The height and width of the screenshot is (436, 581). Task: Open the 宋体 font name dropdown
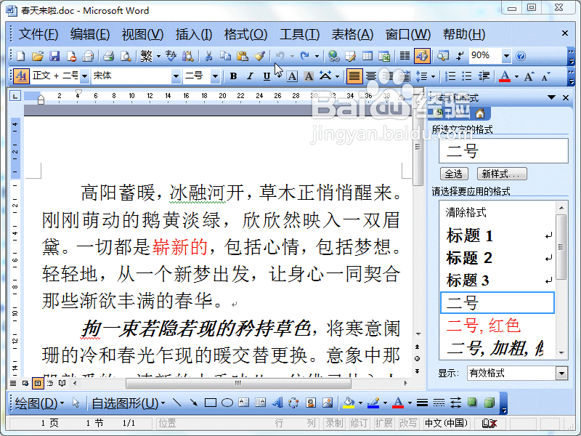[177, 76]
